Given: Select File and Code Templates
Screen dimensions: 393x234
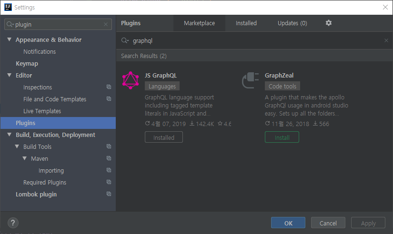Looking at the screenshot, I should (x=55, y=99).
